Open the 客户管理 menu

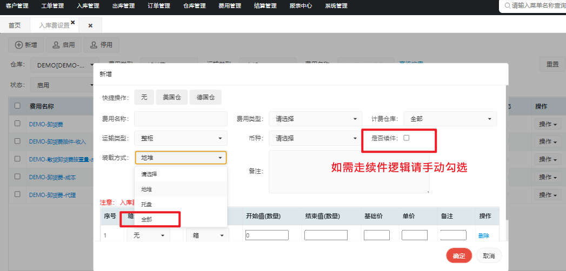(x=17, y=6)
